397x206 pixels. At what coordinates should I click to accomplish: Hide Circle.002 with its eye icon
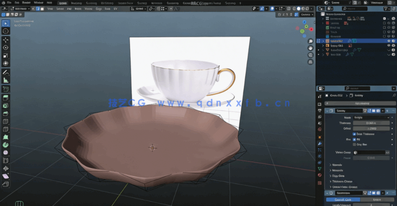pyautogui.click(x=389, y=41)
